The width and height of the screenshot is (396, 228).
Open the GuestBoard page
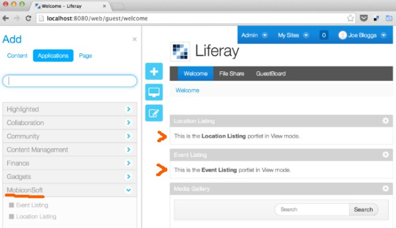[x=271, y=74]
